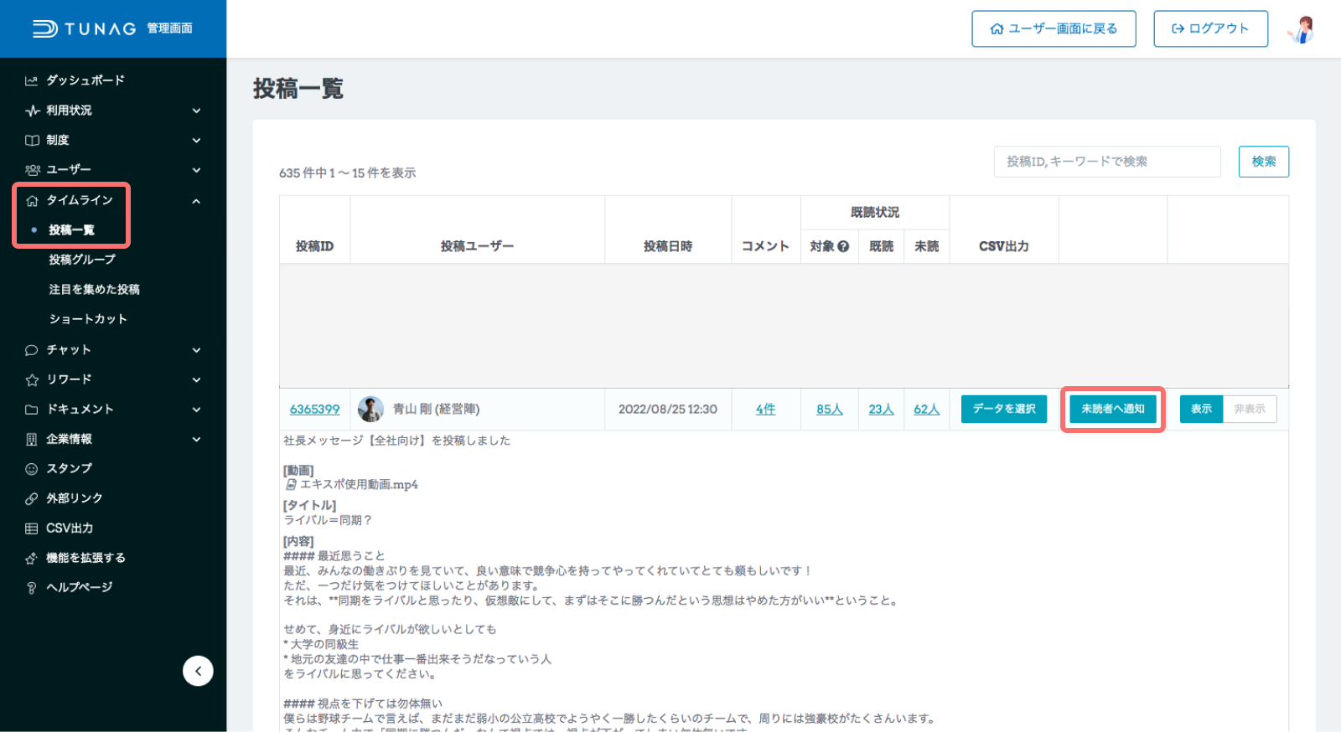Click the スタンプ smiley icon
This screenshot has width=1341, height=732.
[x=32, y=469]
